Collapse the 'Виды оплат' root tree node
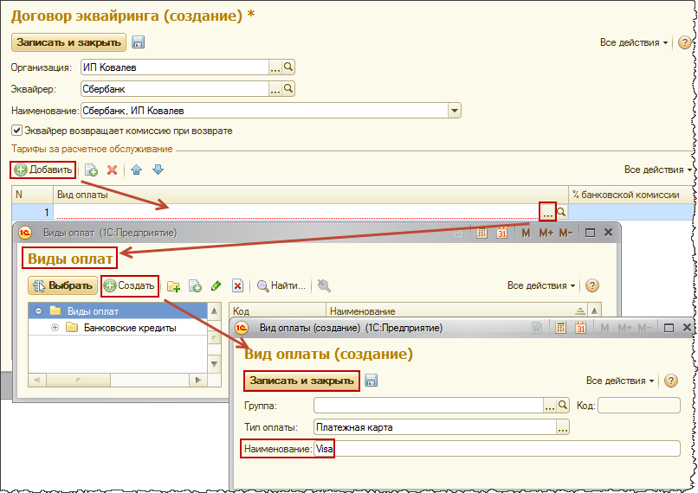This screenshot has height=493, width=698. pos(39,311)
